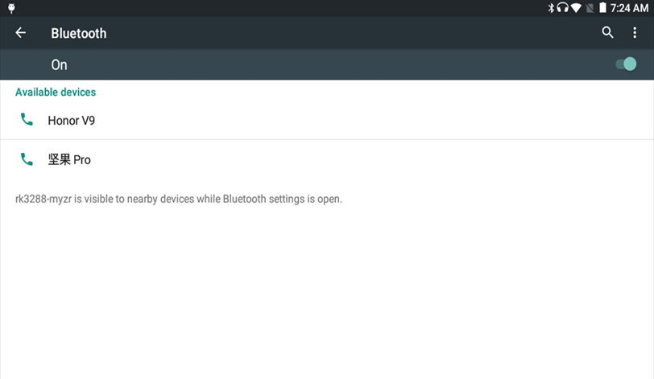The image size is (654, 379).
Task: Tap the phone icon beside Honor V9
Action: [x=27, y=120]
